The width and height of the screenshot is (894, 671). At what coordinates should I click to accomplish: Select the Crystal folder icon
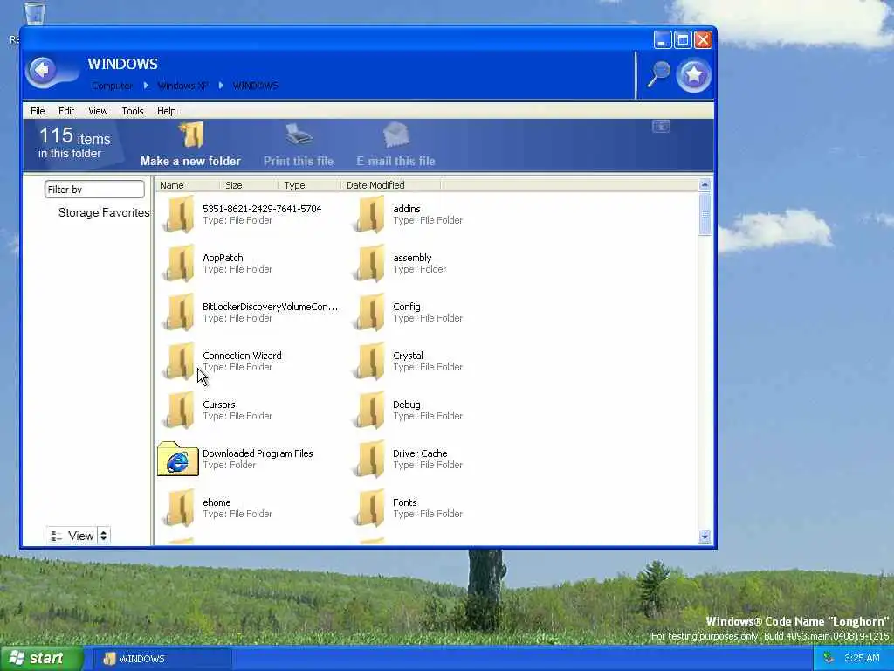(x=369, y=362)
